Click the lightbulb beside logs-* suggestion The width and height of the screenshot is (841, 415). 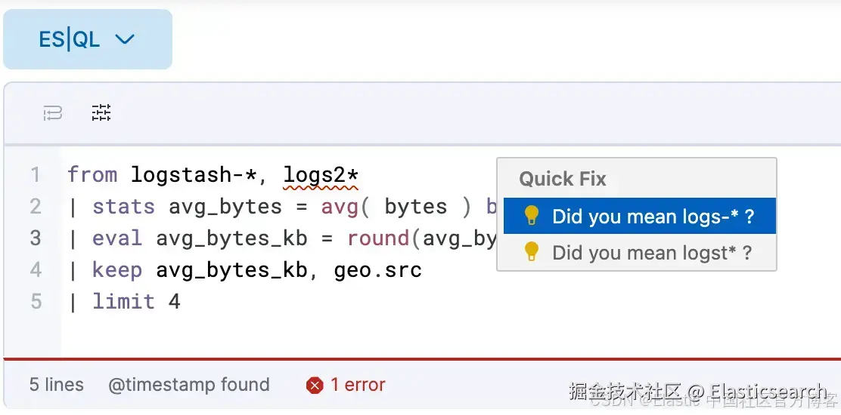530,216
